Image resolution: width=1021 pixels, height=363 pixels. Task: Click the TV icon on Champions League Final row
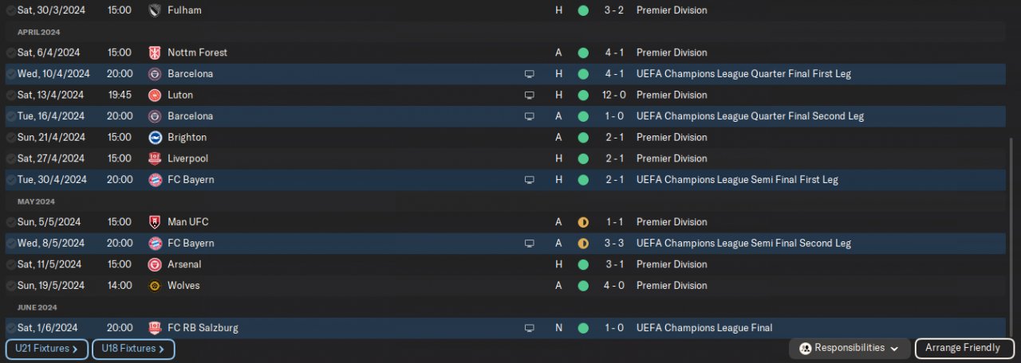pos(529,328)
